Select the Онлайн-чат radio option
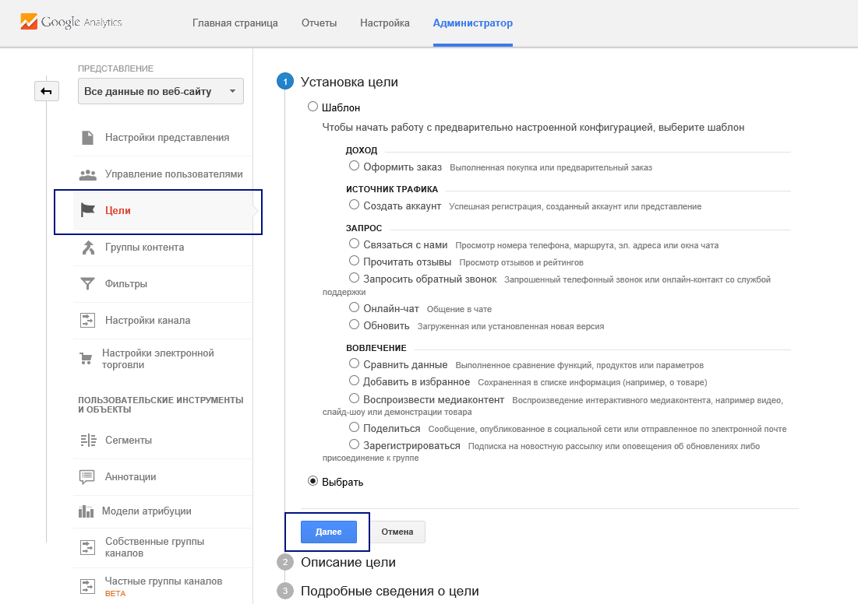 pos(354,307)
